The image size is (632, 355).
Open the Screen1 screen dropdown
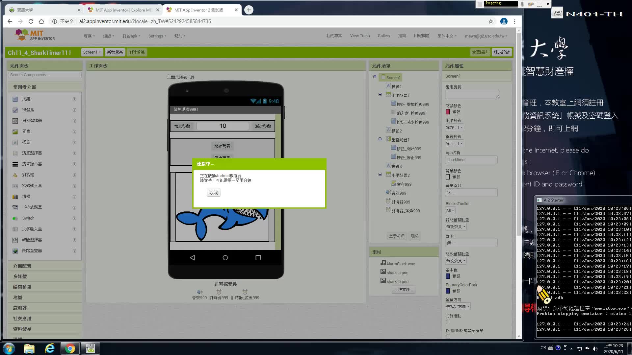(92, 52)
